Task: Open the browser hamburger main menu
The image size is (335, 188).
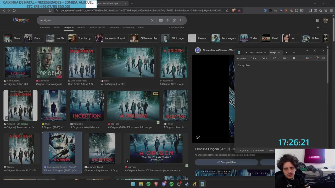Action: tap(331, 10)
